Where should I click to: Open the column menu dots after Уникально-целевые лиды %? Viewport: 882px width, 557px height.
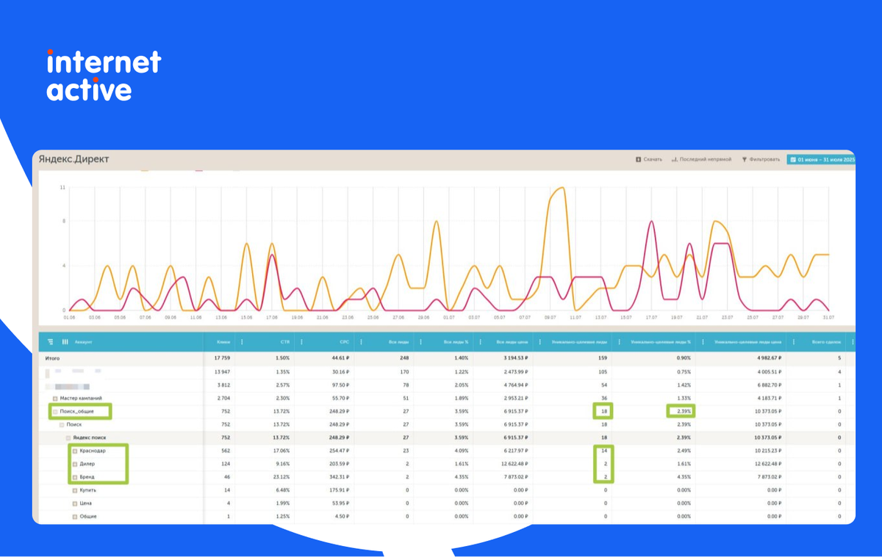click(x=703, y=342)
